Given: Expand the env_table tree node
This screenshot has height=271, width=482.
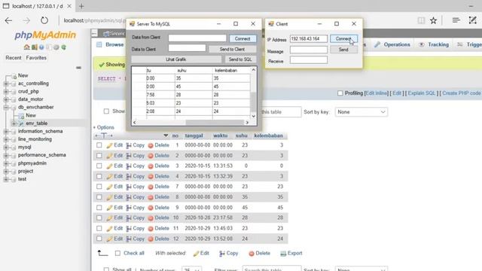Looking at the screenshot, I should click(14, 123).
